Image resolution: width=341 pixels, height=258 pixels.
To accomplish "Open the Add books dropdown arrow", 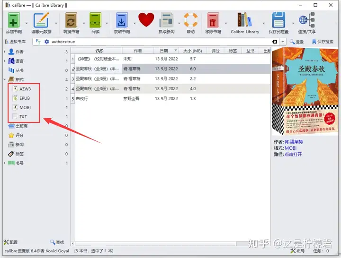I will pyautogui.click(x=27, y=23).
